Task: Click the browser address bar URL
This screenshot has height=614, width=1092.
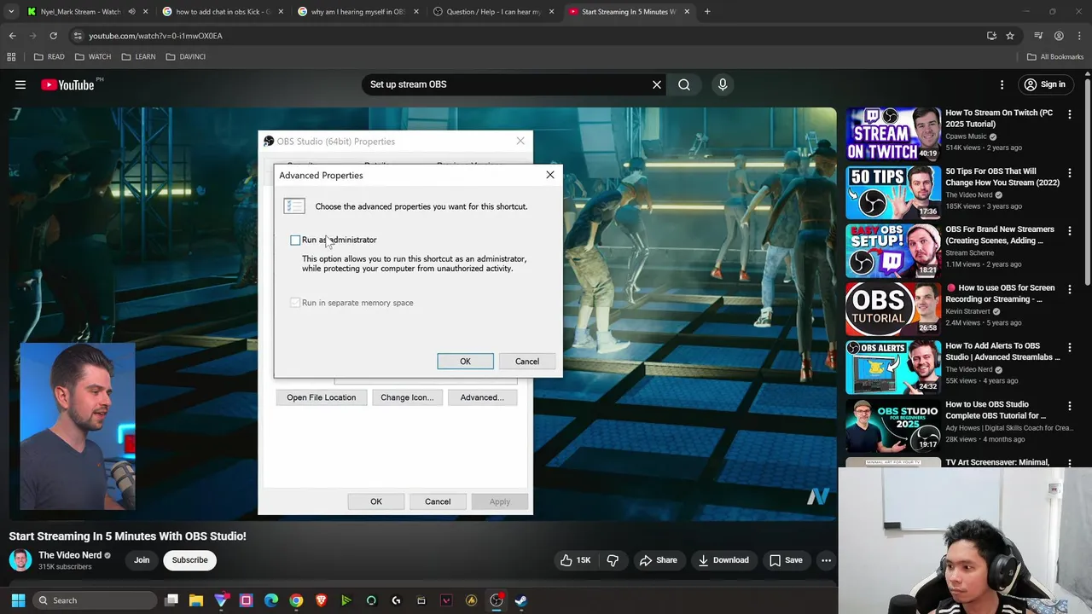Action: 155,36
